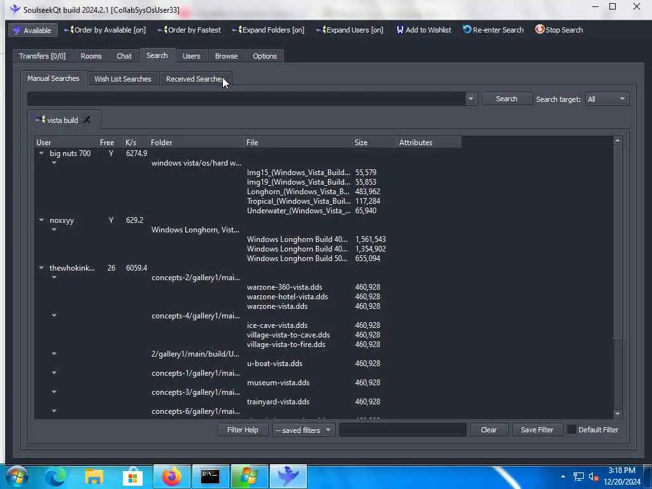
Task: Click the Clear filter button
Action: pos(489,430)
